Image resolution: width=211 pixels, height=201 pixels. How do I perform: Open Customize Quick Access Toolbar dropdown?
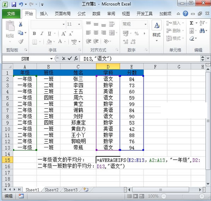[42, 5]
